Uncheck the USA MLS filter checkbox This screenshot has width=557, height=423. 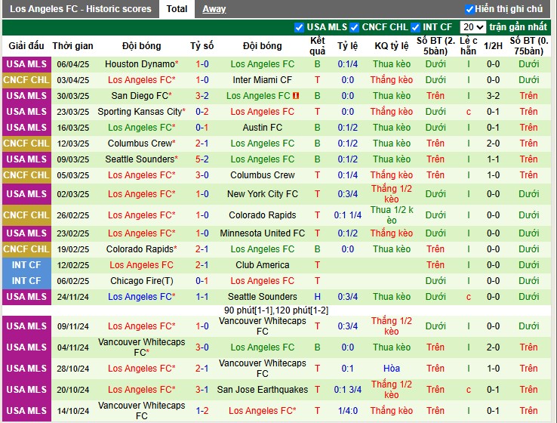(x=299, y=27)
